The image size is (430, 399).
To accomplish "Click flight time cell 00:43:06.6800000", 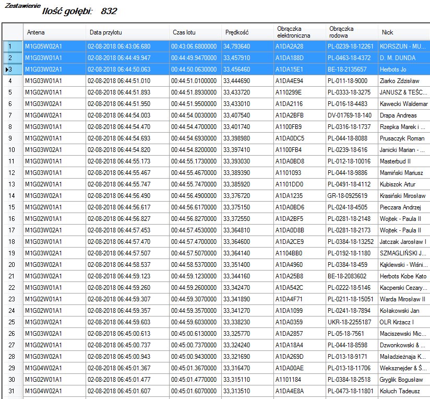I will (x=195, y=46).
